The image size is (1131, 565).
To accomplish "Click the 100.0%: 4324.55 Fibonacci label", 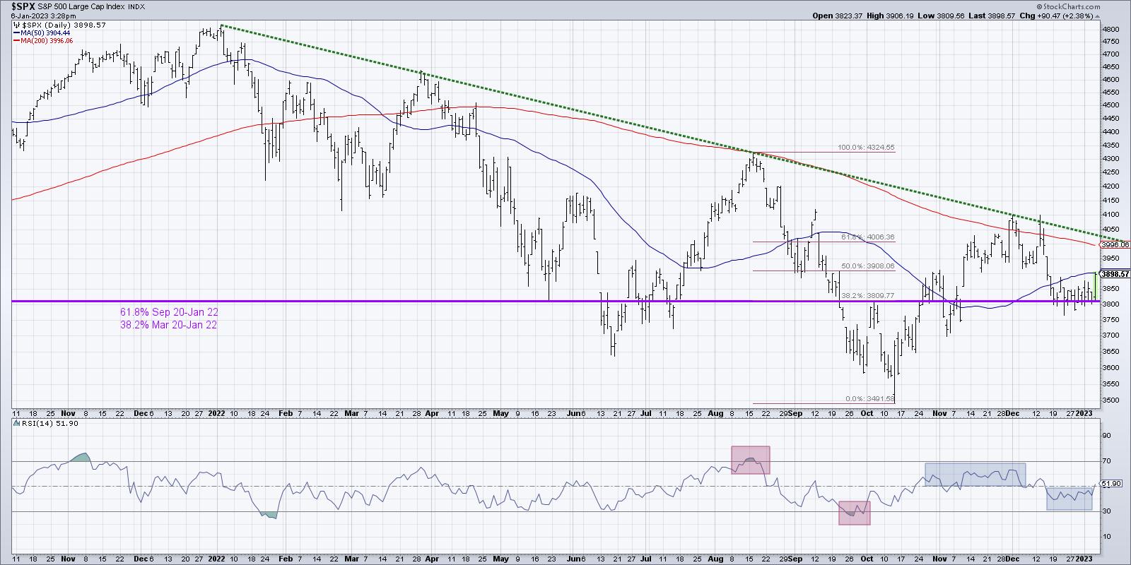I will point(866,148).
